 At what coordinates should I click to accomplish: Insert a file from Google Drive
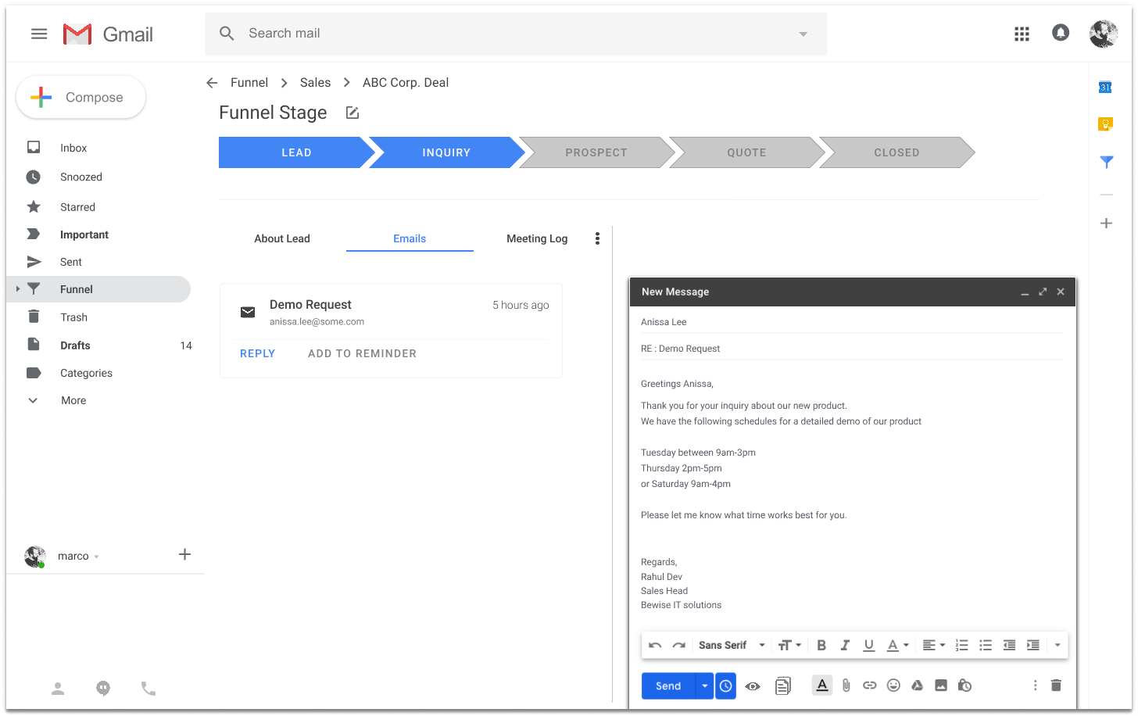coord(917,686)
